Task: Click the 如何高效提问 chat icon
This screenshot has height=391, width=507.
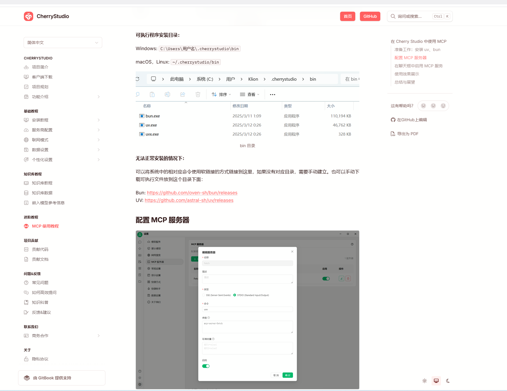Action: tap(26, 293)
